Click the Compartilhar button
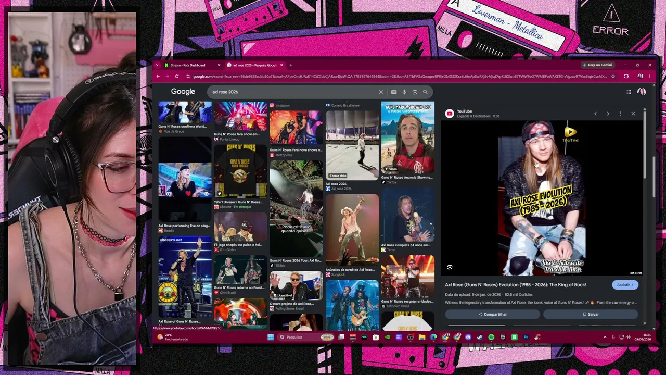The height and width of the screenshot is (375, 666). tap(492, 314)
